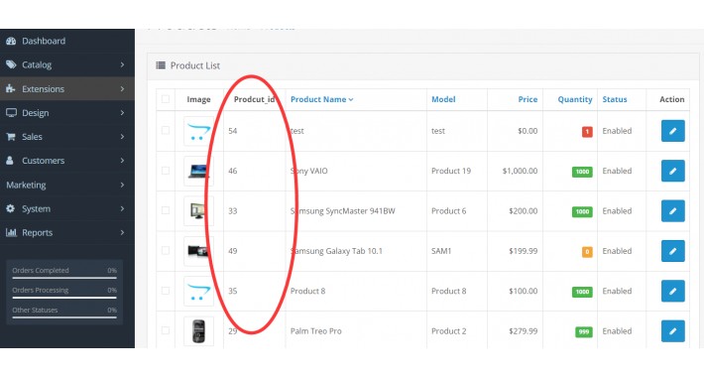
Task: Click the Product List header icon
Action: tap(161, 65)
